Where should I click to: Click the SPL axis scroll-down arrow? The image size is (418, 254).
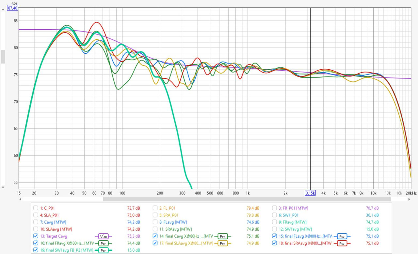[x=3, y=187]
